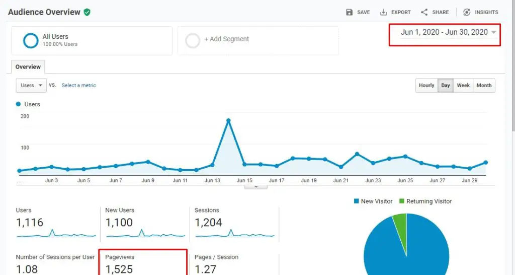Click the Save floppy disk icon
Viewport: 515px width, 275px height.
click(349, 12)
